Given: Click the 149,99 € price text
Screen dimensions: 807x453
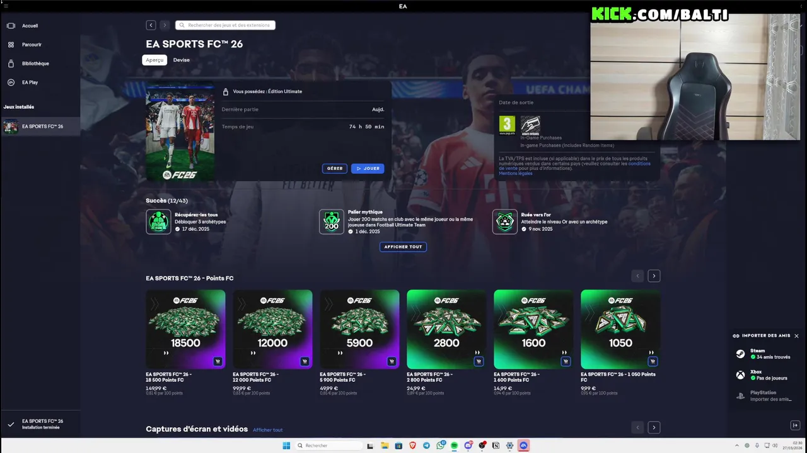Looking at the screenshot, I should [156, 388].
